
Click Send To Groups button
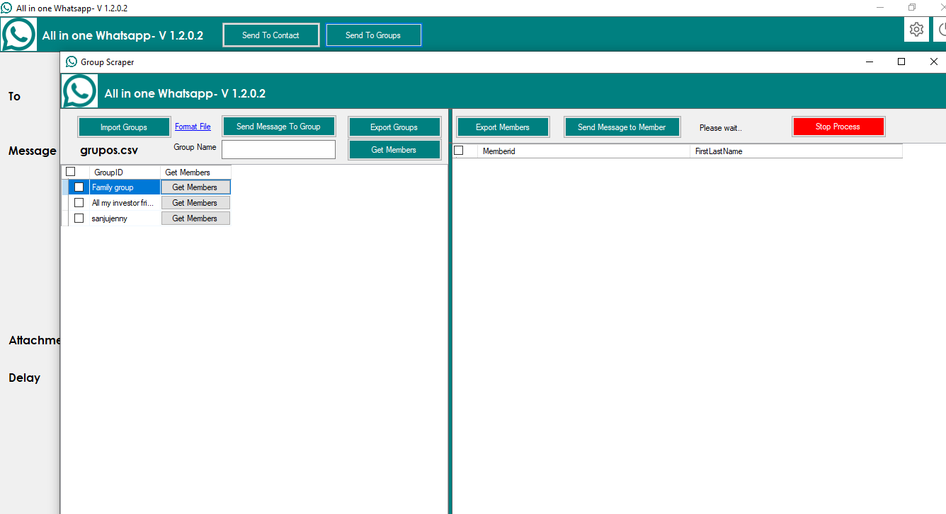point(373,35)
